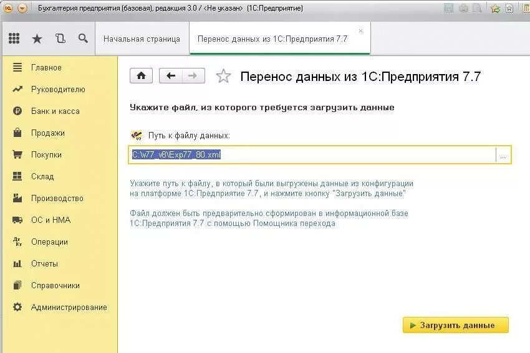The height and width of the screenshot is (353, 530).
Task: Open the ОС и НМА section
Action: pos(59,220)
